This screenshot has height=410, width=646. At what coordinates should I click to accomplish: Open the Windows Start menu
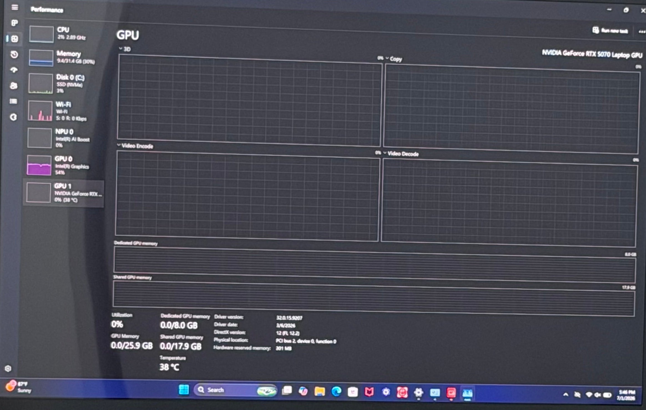coord(184,389)
